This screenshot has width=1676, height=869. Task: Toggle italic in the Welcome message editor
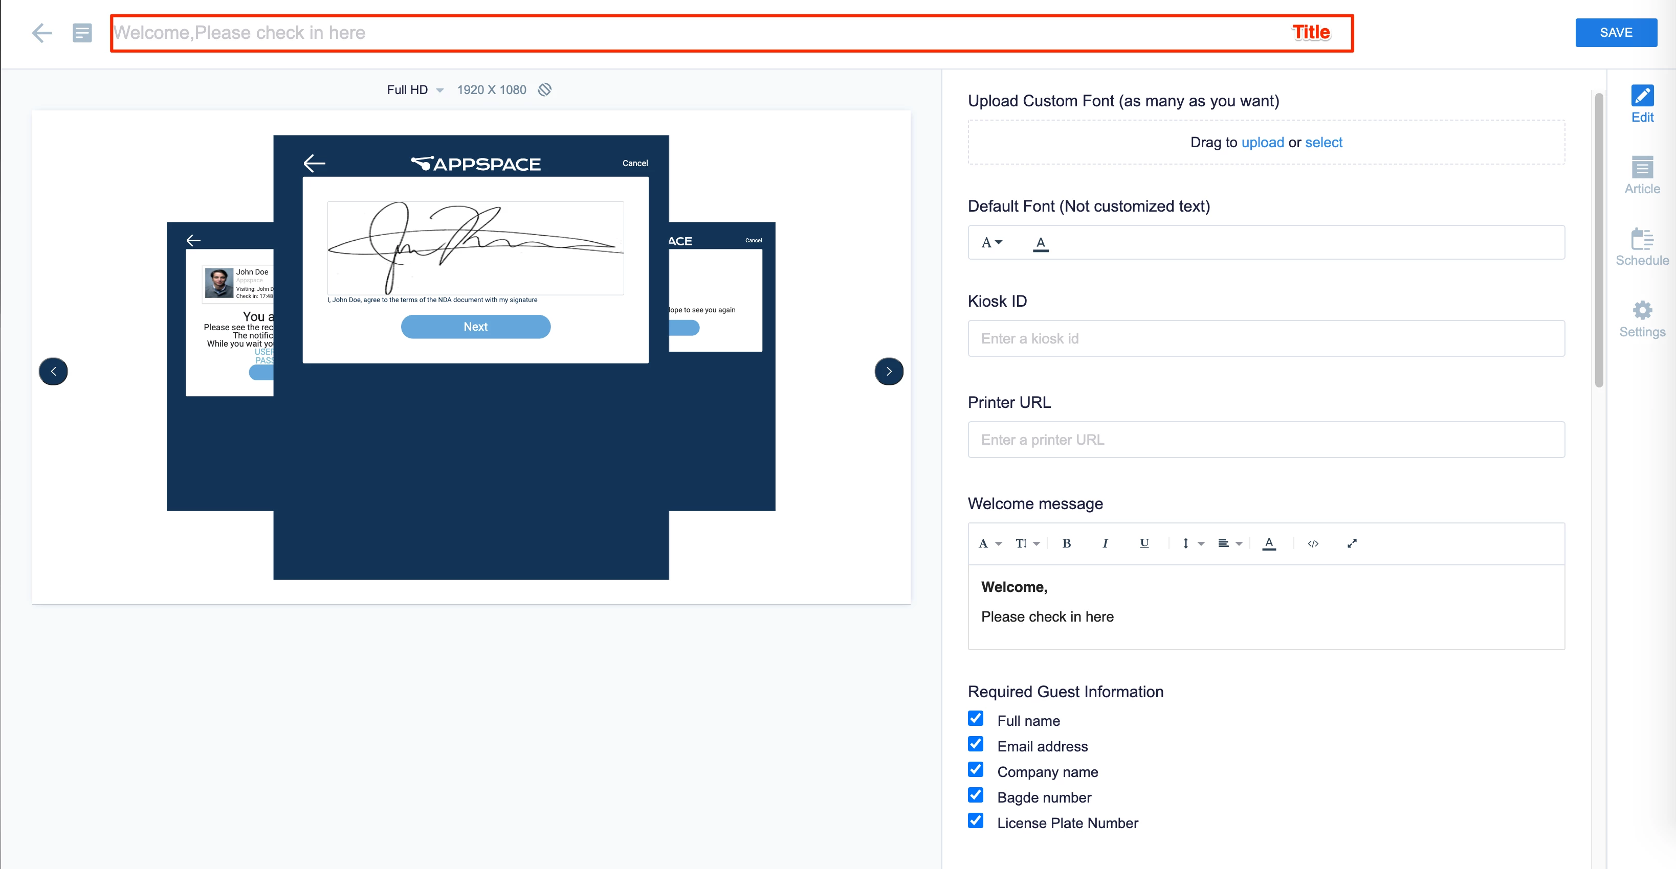[x=1105, y=543]
